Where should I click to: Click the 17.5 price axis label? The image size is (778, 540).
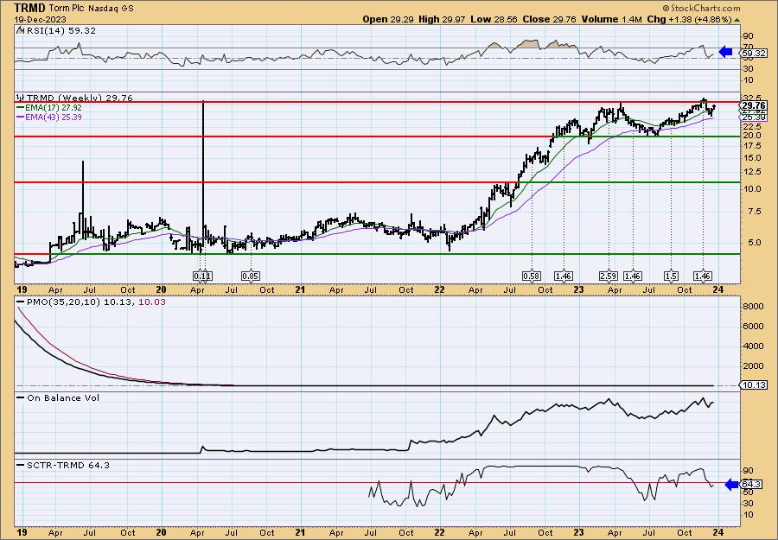click(751, 146)
